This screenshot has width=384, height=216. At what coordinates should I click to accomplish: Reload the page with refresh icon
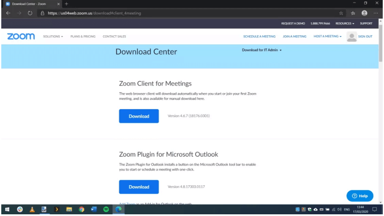point(30,13)
